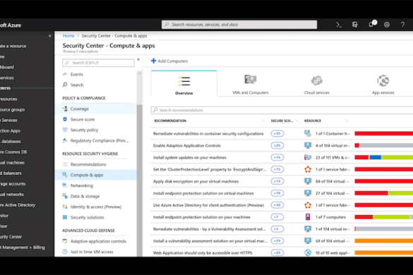The image size is (413, 275).
Task: Click the Adaptive application controls icon
Action: pyautogui.click(x=65, y=241)
